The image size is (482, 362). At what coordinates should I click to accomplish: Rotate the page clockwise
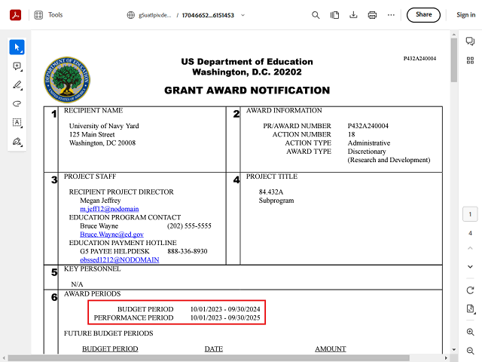pos(470,290)
